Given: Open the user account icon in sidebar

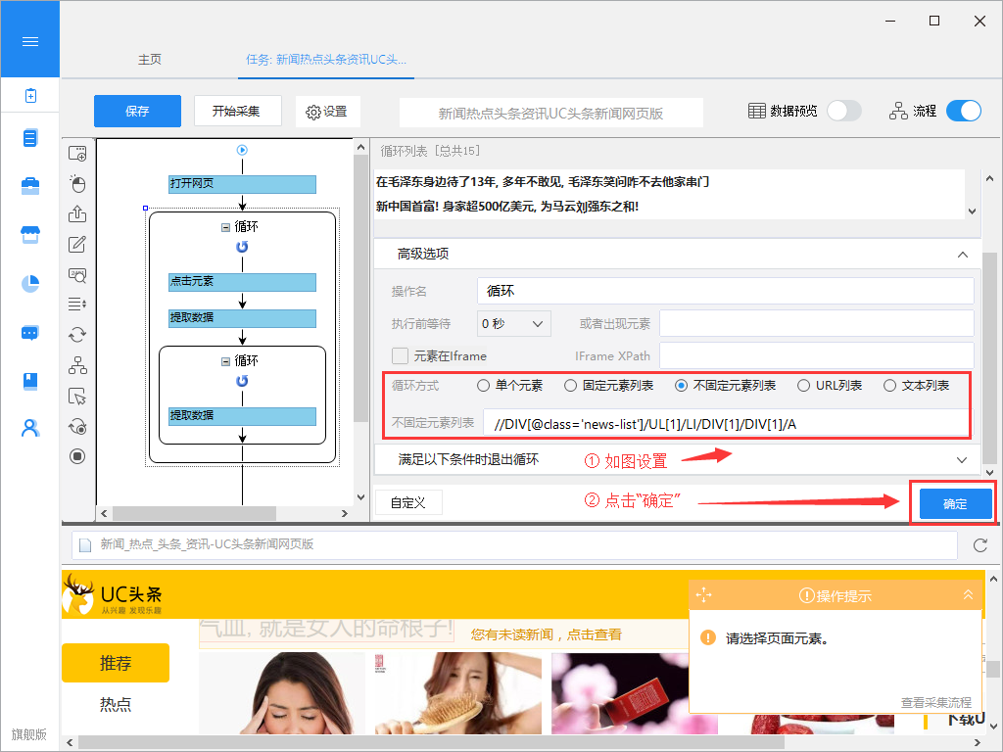Looking at the screenshot, I should click(30, 428).
